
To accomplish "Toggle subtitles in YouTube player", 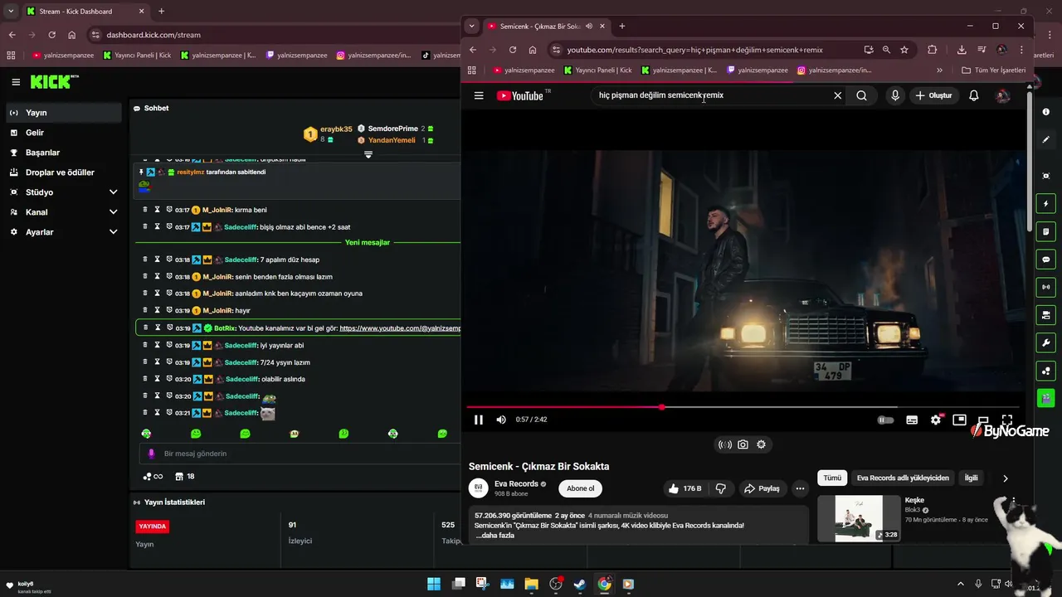I will (x=912, y=420).
